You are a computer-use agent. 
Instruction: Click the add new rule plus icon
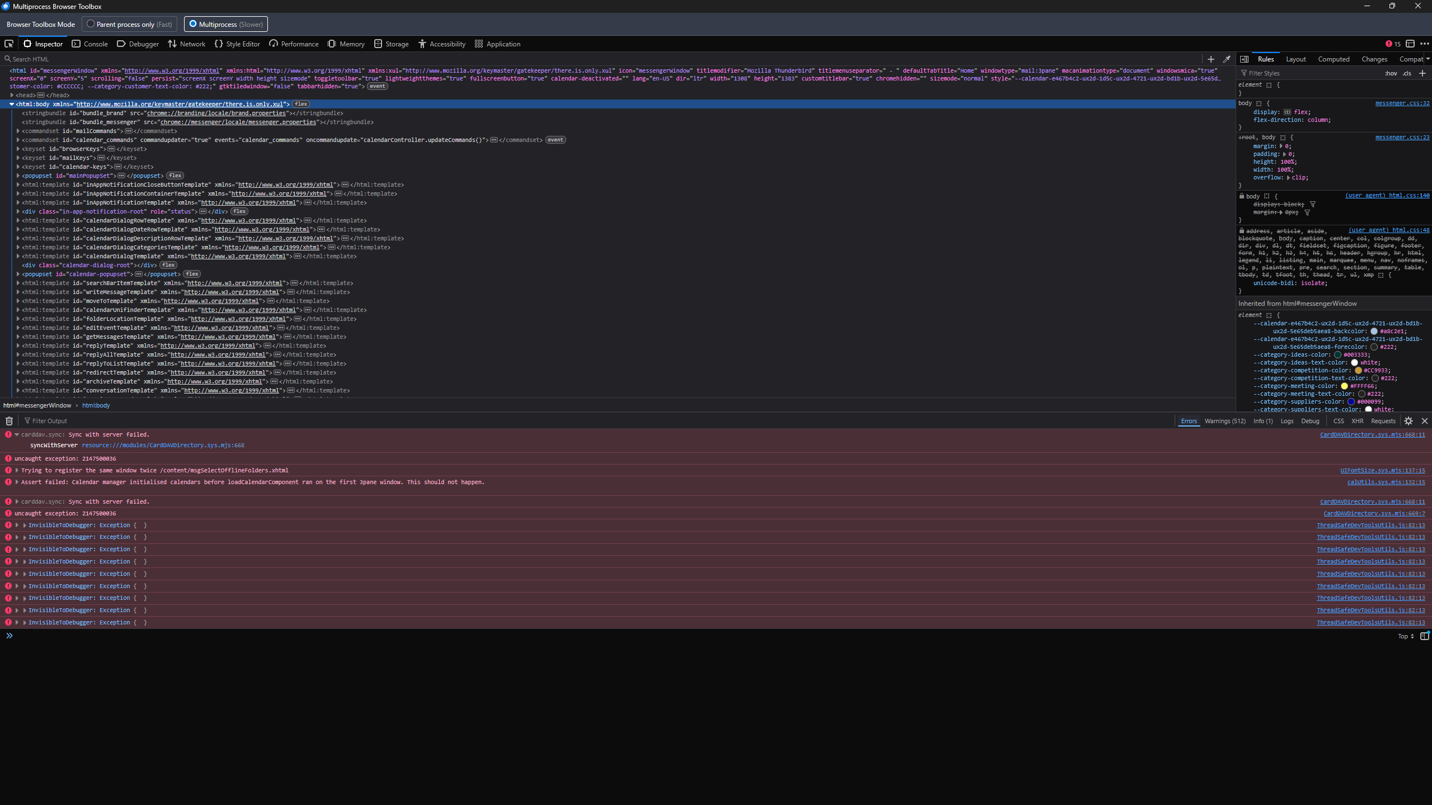1422,73
